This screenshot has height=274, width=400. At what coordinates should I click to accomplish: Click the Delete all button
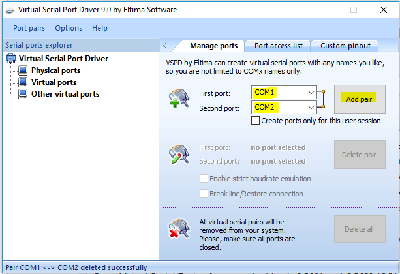click(360, 229)
